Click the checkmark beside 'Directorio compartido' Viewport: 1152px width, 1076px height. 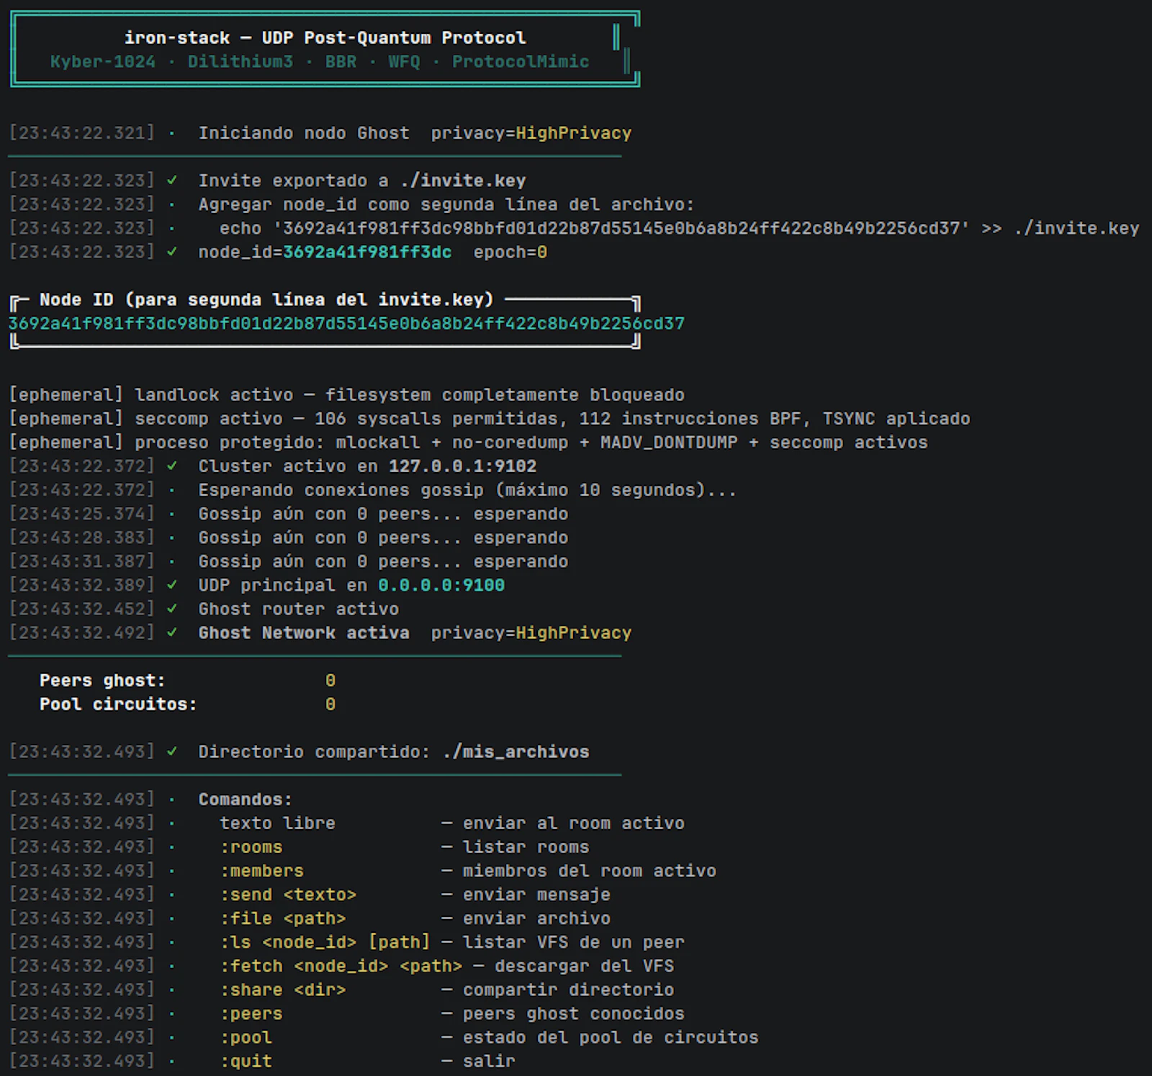coord(172,751)
